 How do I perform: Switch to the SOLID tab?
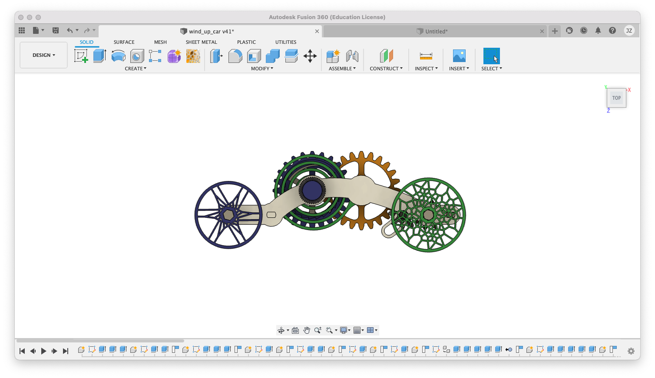pyautogui.click(x=86, y=42)
